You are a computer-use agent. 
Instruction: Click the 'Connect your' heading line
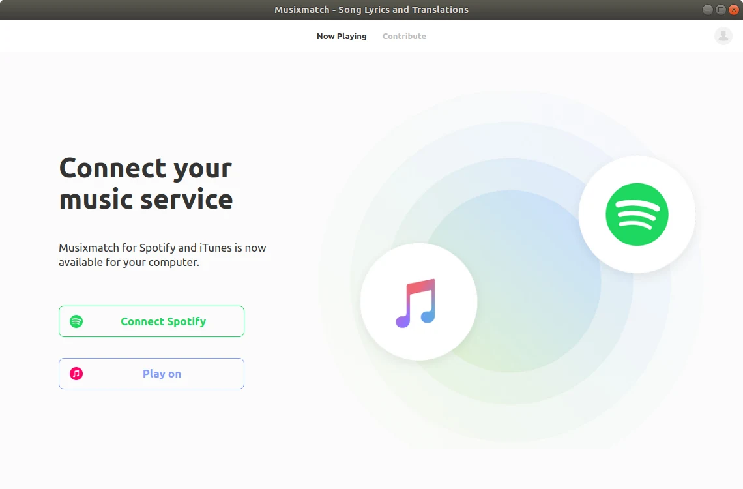[145, 168]
